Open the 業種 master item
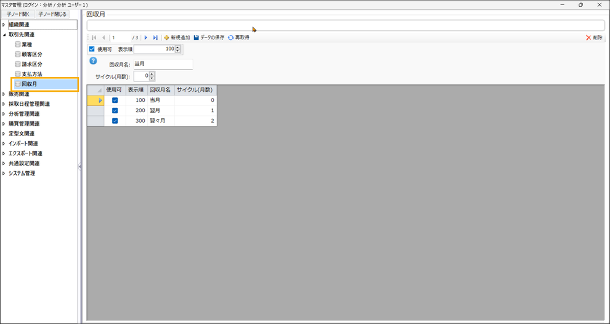610x324 pixels. click(x=27, y=44)
